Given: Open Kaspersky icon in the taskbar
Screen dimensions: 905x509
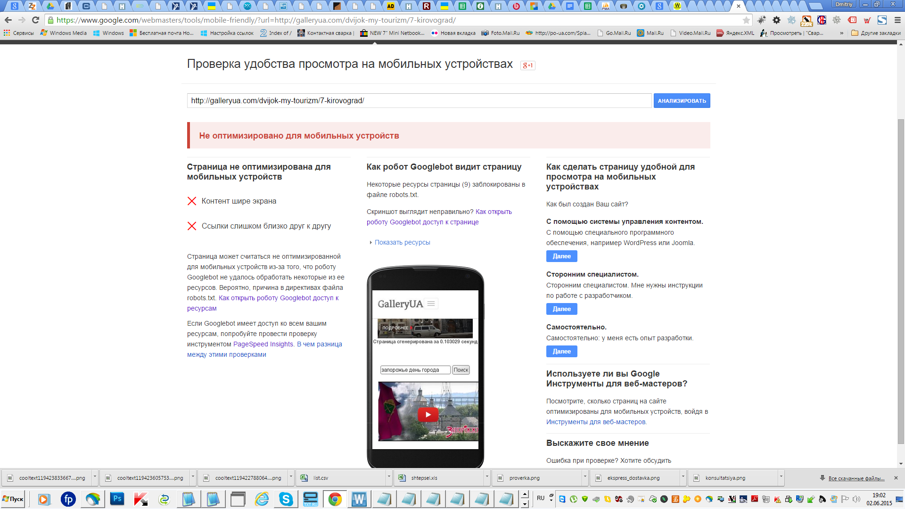Looking at the screenshot, I should pyautogui.click(x=140, y=499).
